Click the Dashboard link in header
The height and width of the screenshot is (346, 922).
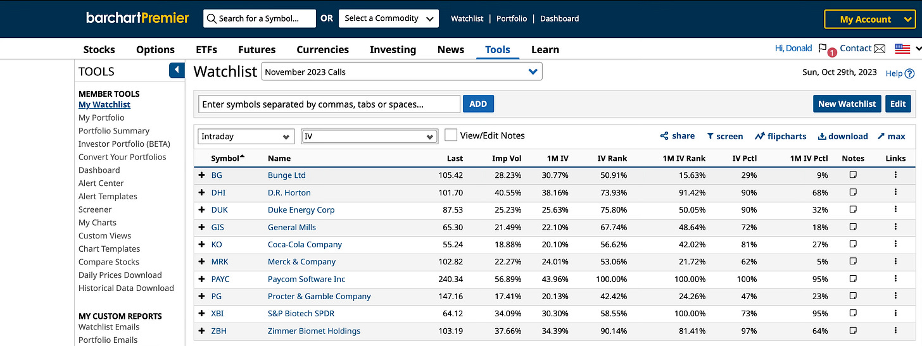pos(559,18)
